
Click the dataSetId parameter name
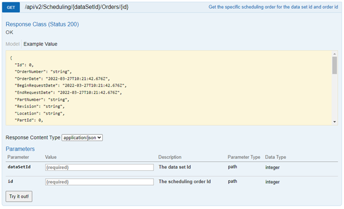coord(19,167)
